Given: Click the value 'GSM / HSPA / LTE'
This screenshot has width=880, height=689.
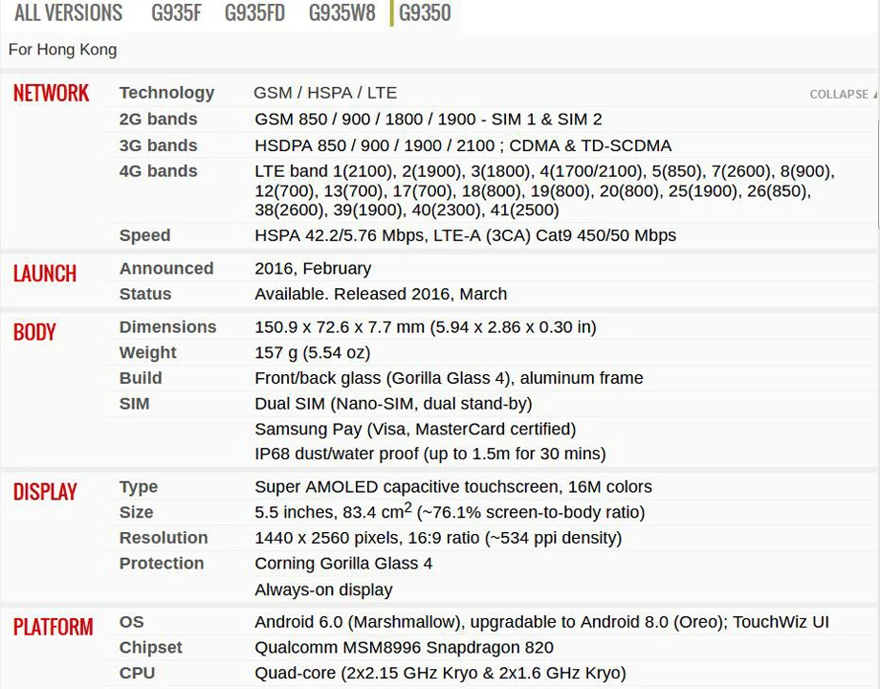Looking at the screenshot, I should coord(325,93).
